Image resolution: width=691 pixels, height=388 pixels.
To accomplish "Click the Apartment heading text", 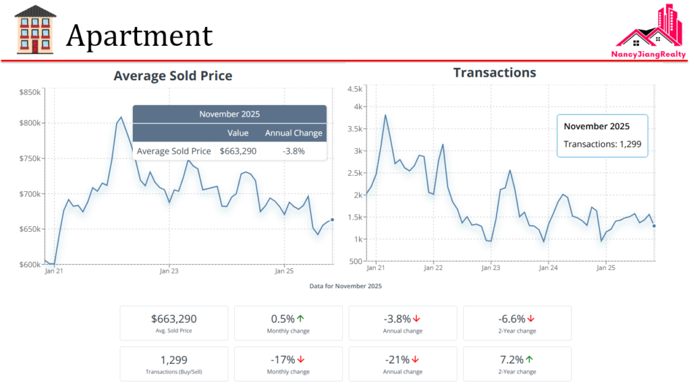I will click(x=139, y=35).
